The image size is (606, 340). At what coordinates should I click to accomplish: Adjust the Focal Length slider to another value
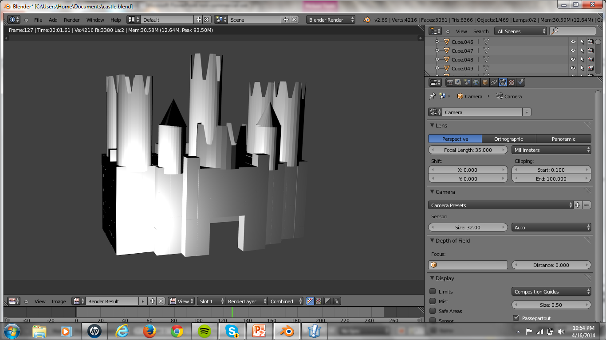[x=468, y=150]
